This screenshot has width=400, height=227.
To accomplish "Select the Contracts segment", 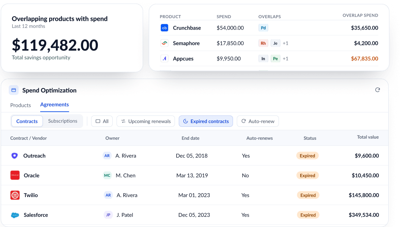I will coord(27,121).
